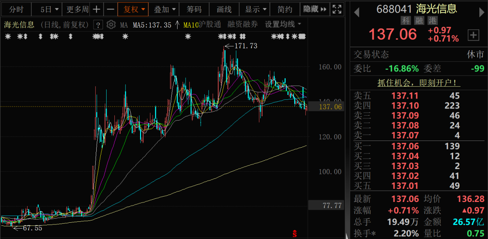Click the 融 margin trading tag
This screenshot has height=239, width=488.
coord(419,20)
